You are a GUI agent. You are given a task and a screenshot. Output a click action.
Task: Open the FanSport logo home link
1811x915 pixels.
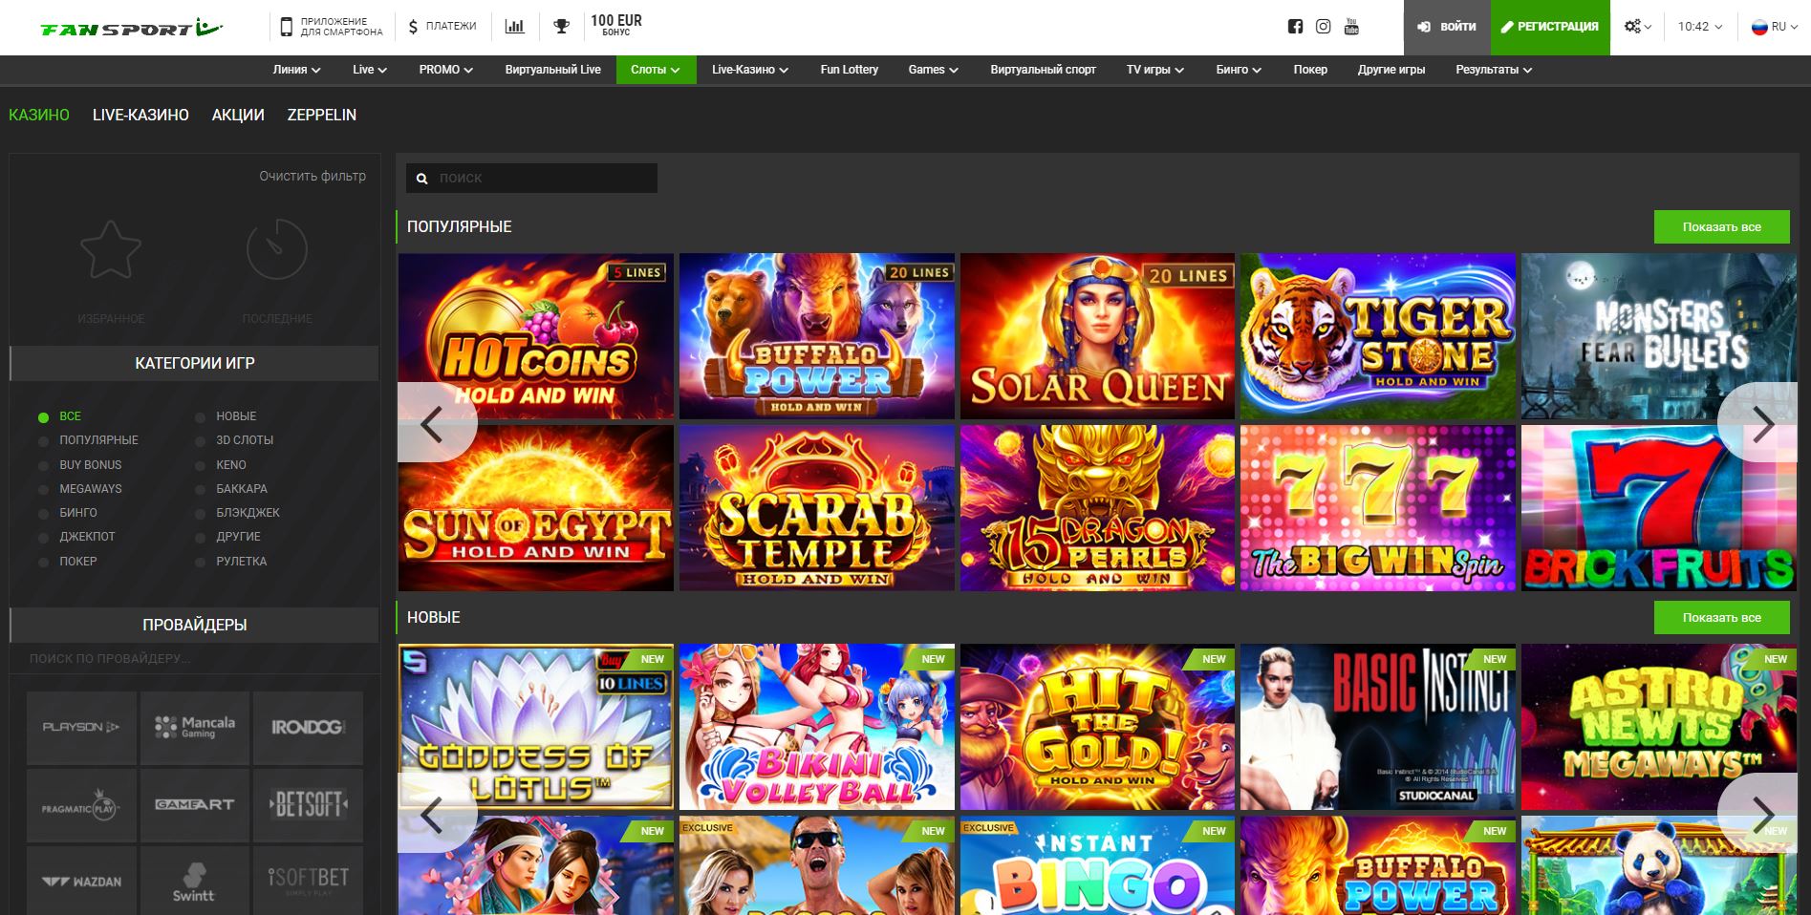pyautogui.click(x=132, y=28)
